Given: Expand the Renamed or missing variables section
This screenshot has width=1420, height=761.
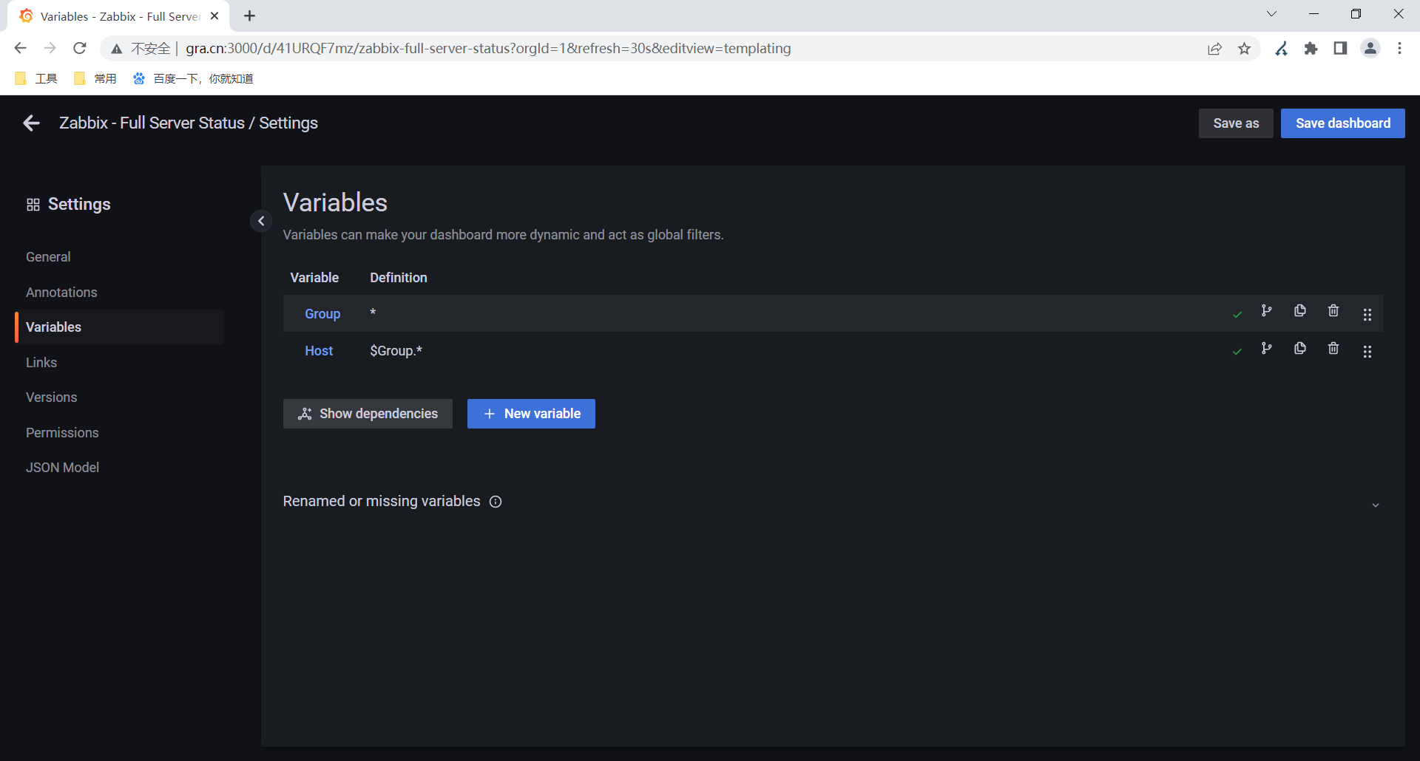Looking at the screenshot, I should [1376, 505].
